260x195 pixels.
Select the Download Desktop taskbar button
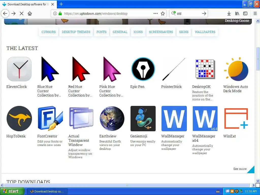47,191
